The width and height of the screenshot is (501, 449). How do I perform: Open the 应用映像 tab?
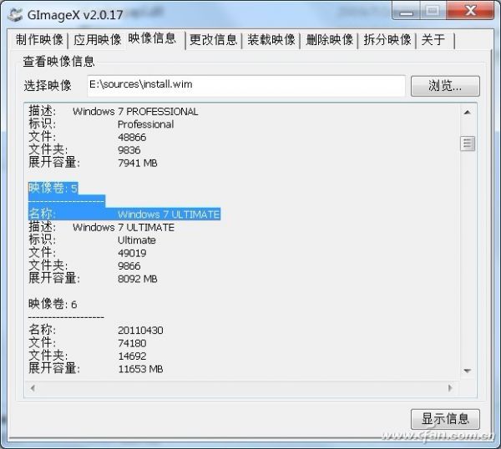coord(98,40)
